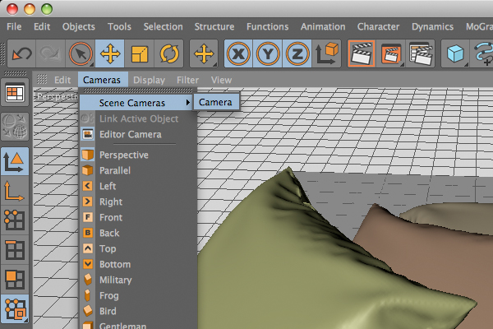The image size is (493, 329).
Task: Add a Cube primitive object
Action: coord(455,53)
